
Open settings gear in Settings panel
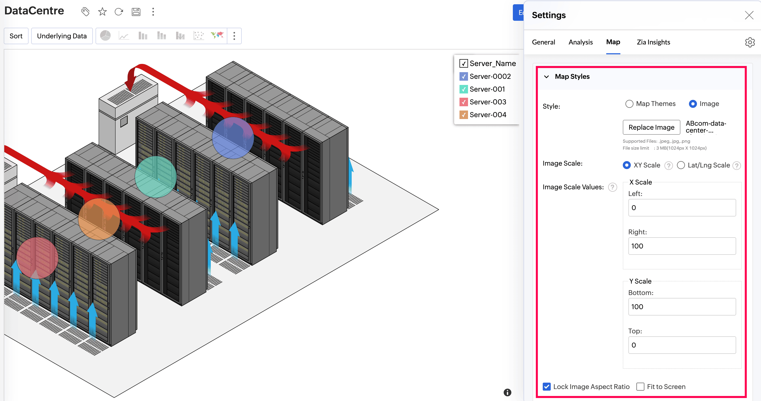click(x=750, y=42)
